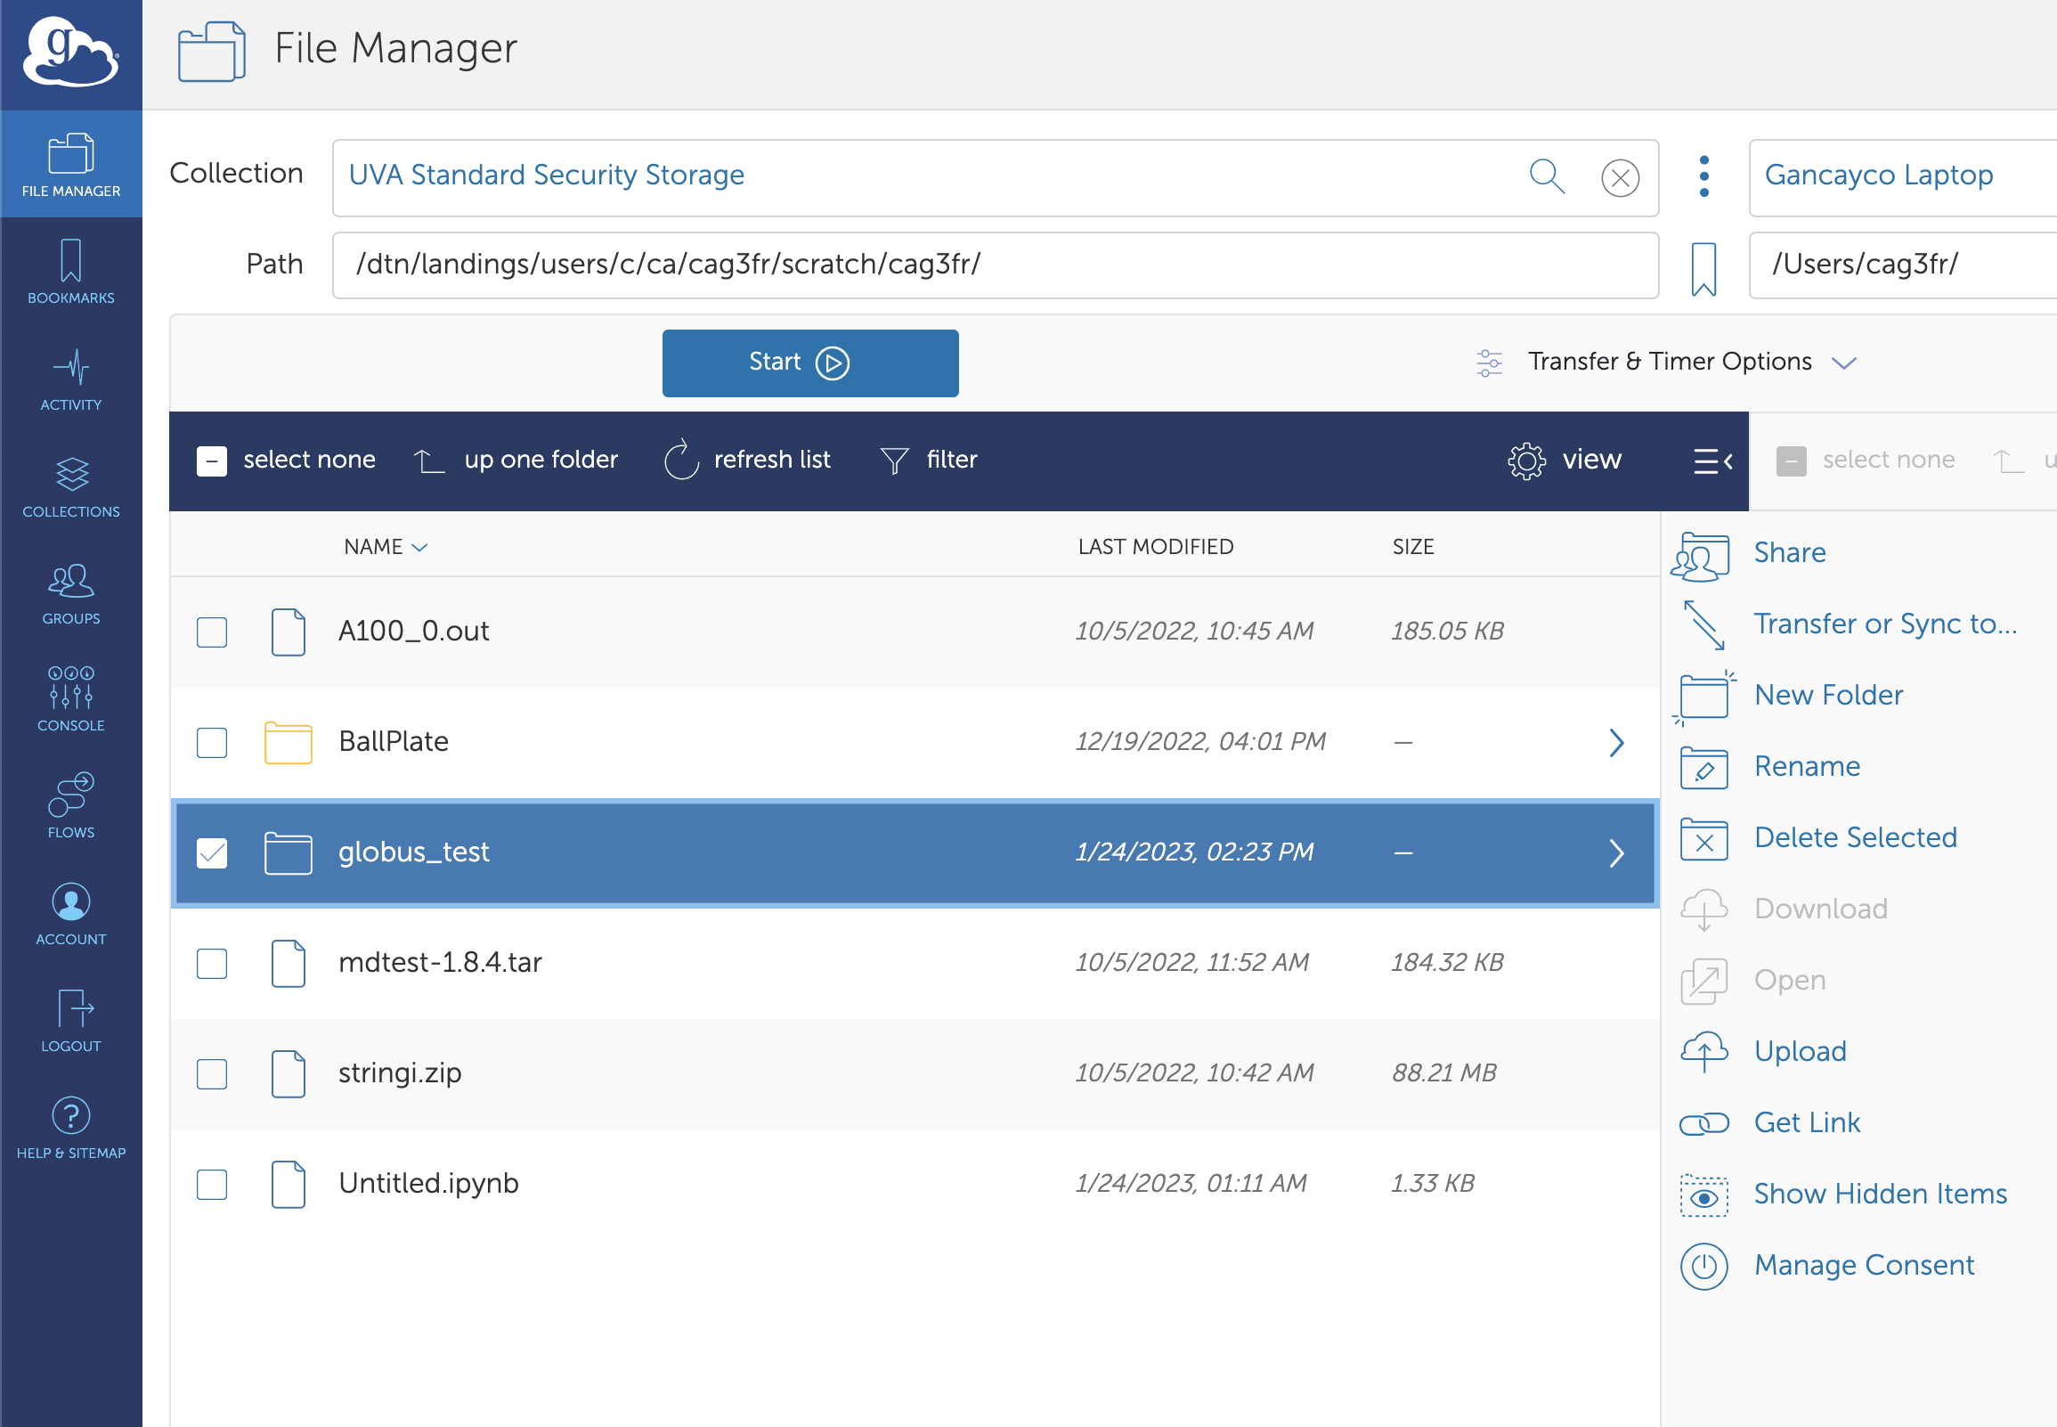Open the BallPlate folder via its chevron
Viewport: 2057px width, 1427px height.
pos(1615,743)
